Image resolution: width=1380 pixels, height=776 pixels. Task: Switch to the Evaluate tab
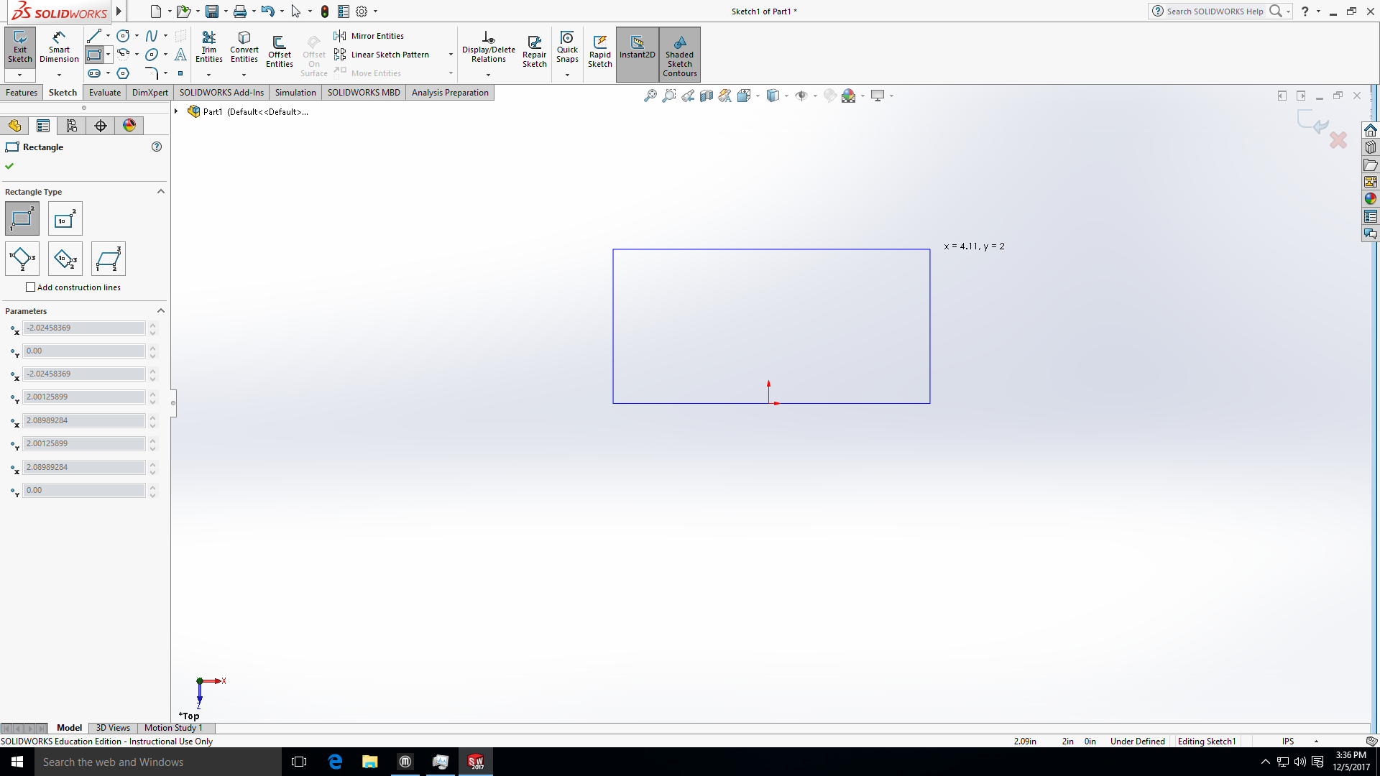point(104,92)
